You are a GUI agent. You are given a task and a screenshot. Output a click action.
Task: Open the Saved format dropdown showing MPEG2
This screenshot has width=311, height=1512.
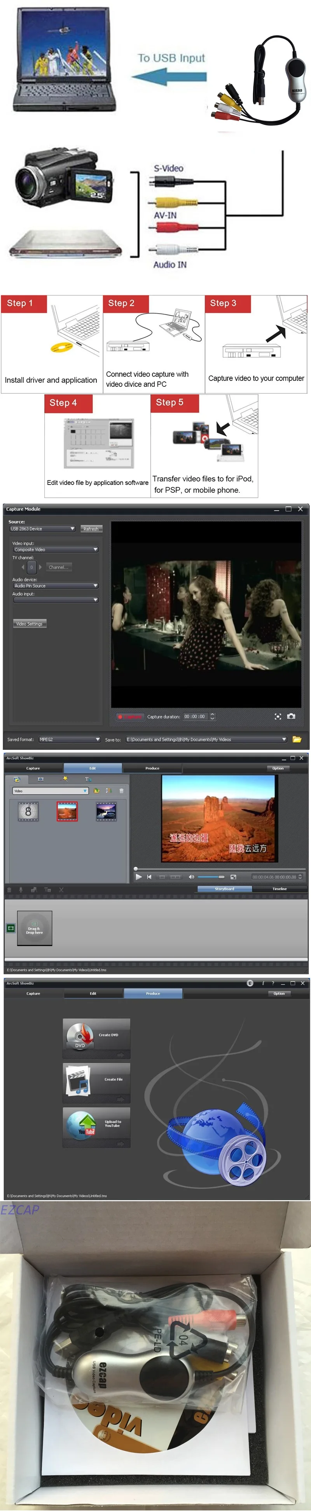(x=70, y=739)
